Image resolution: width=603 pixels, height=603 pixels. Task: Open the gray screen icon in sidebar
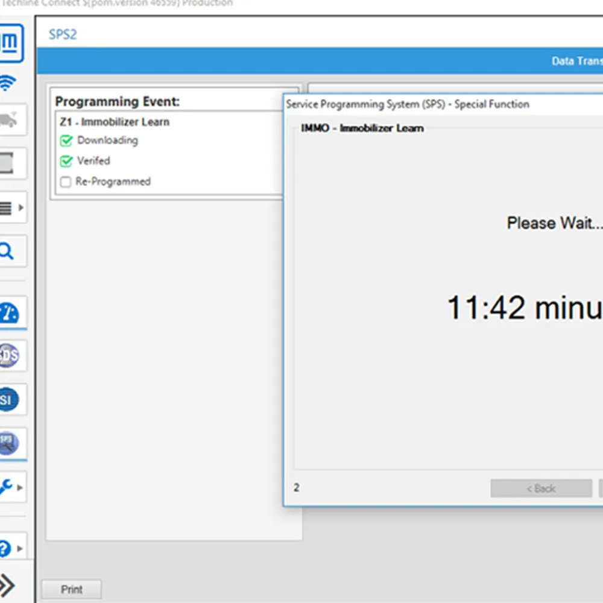7,163
